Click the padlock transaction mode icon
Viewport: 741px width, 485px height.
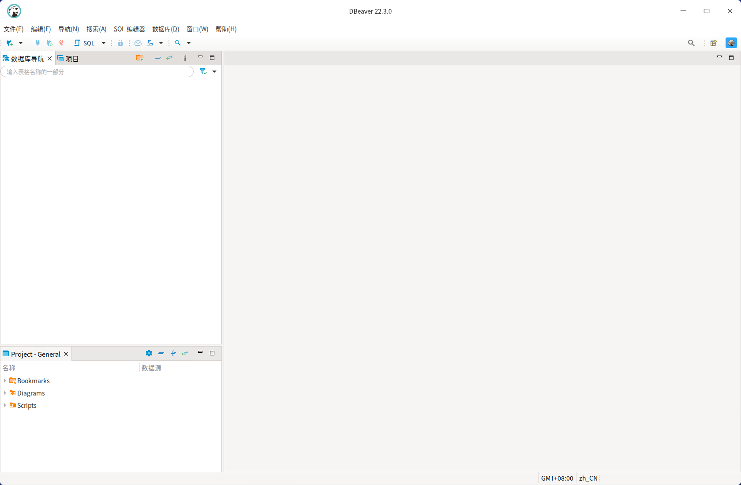tap(120, 43)
